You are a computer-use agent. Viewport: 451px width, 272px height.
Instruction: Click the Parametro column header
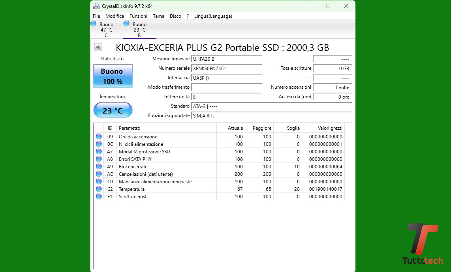click(x=166, y=128)
